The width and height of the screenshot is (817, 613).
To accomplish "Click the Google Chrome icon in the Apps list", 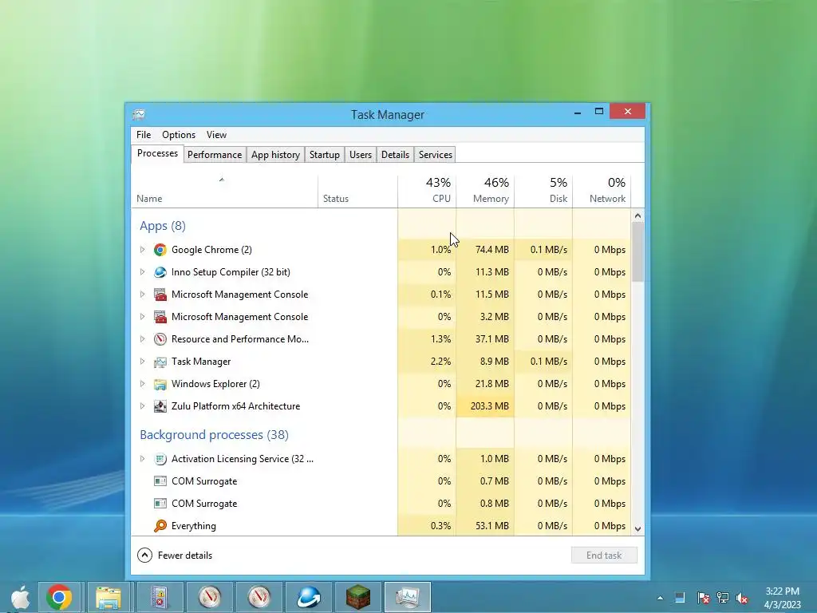I will coord(160,250).
